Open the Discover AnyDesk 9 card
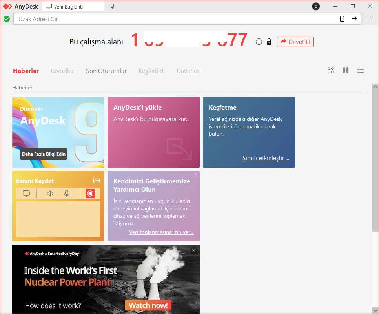The width and height of the screenshot is (379, 314). (58, 132)
